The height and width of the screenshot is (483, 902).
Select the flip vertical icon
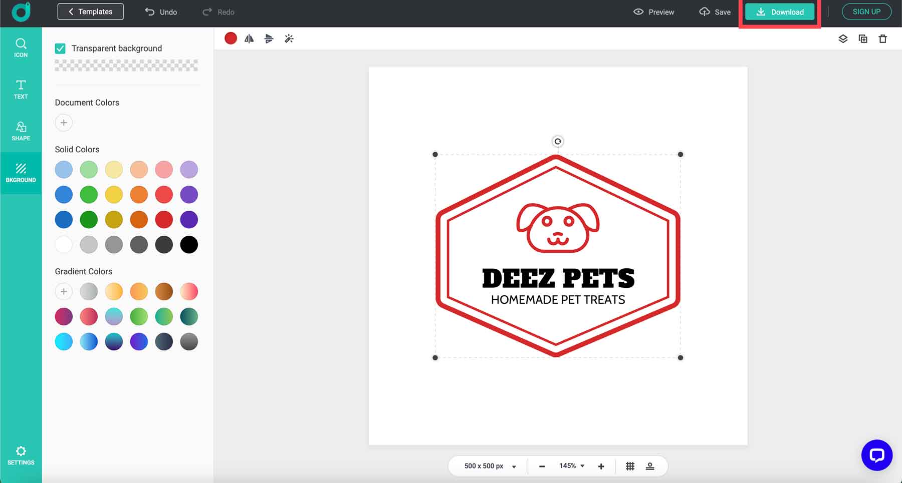coord(269,38)
